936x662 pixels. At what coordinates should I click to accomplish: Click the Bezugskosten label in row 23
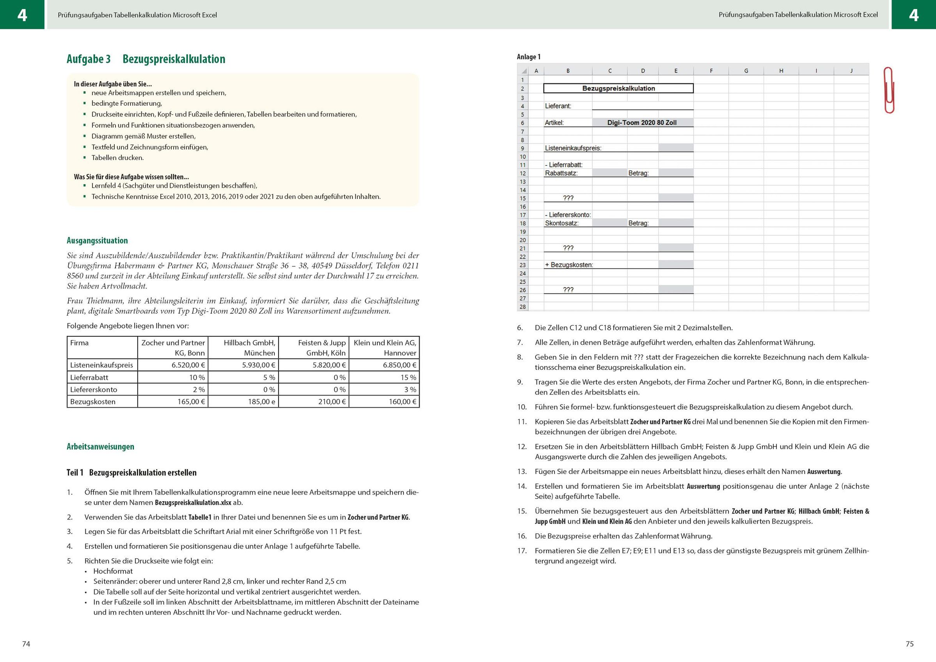(569, 265)
